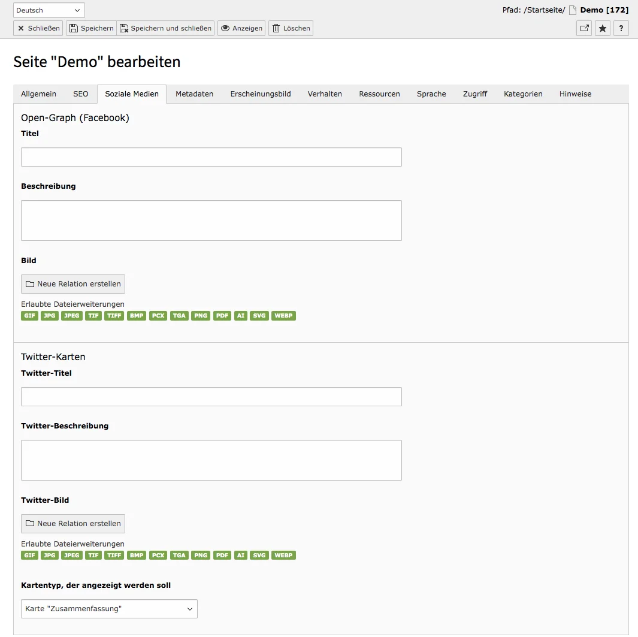Image resolution: width=638 pixels, height=637 pixels.
Task: Click Neue Relation erstellen under Twitter-Bild
Action: point(72,523)
